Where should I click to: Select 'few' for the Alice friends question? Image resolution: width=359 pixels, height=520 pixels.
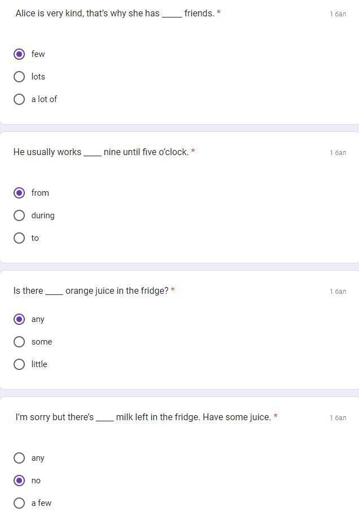(19, 54)
